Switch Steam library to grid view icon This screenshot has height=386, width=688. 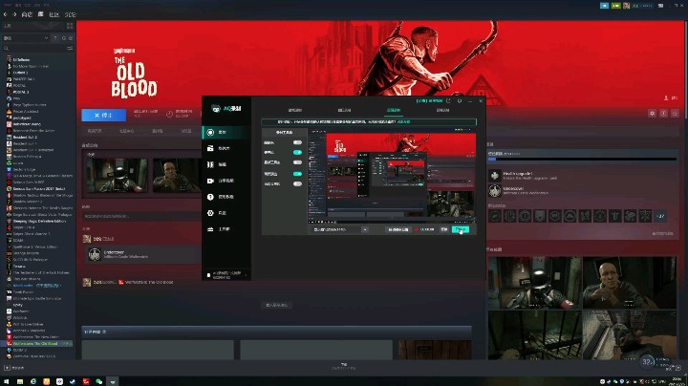point(70,26)
